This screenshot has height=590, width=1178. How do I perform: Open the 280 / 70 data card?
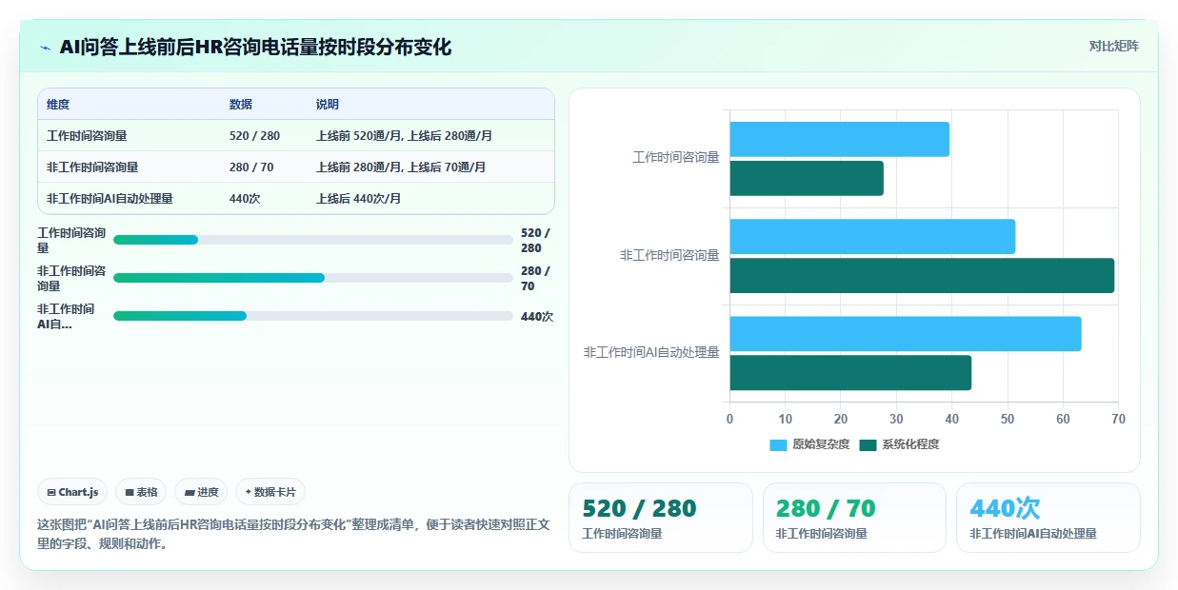pos(854,518)
